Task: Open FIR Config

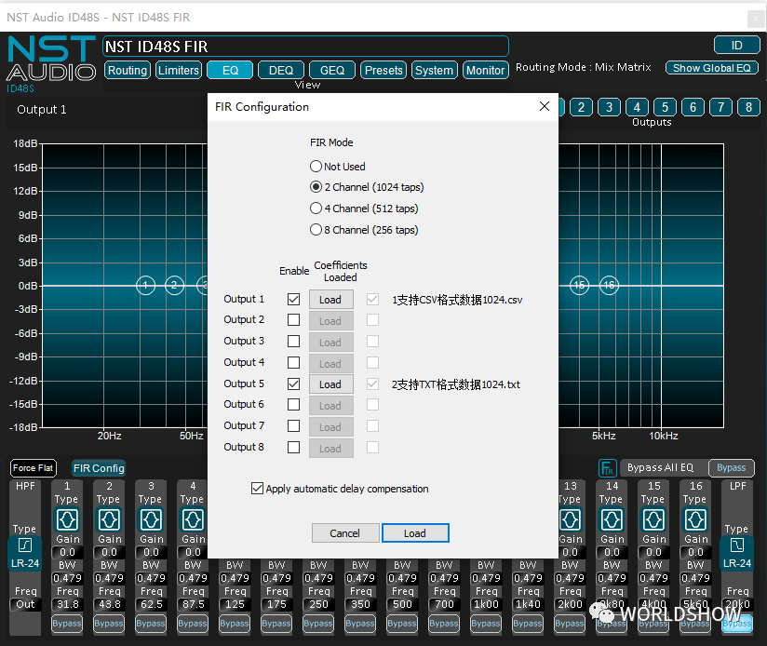Action: [x=99, y=468]
